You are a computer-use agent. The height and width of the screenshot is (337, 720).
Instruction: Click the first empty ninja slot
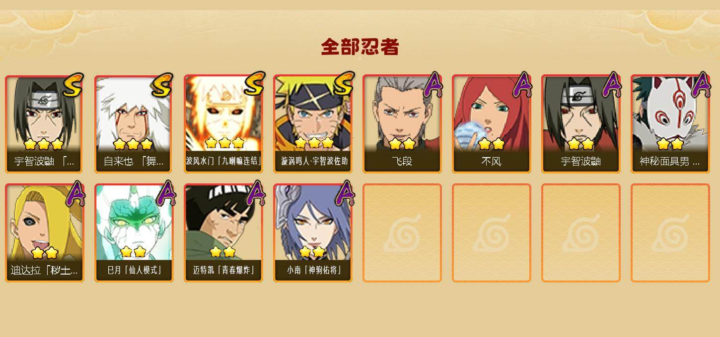(x=402, y=233)
